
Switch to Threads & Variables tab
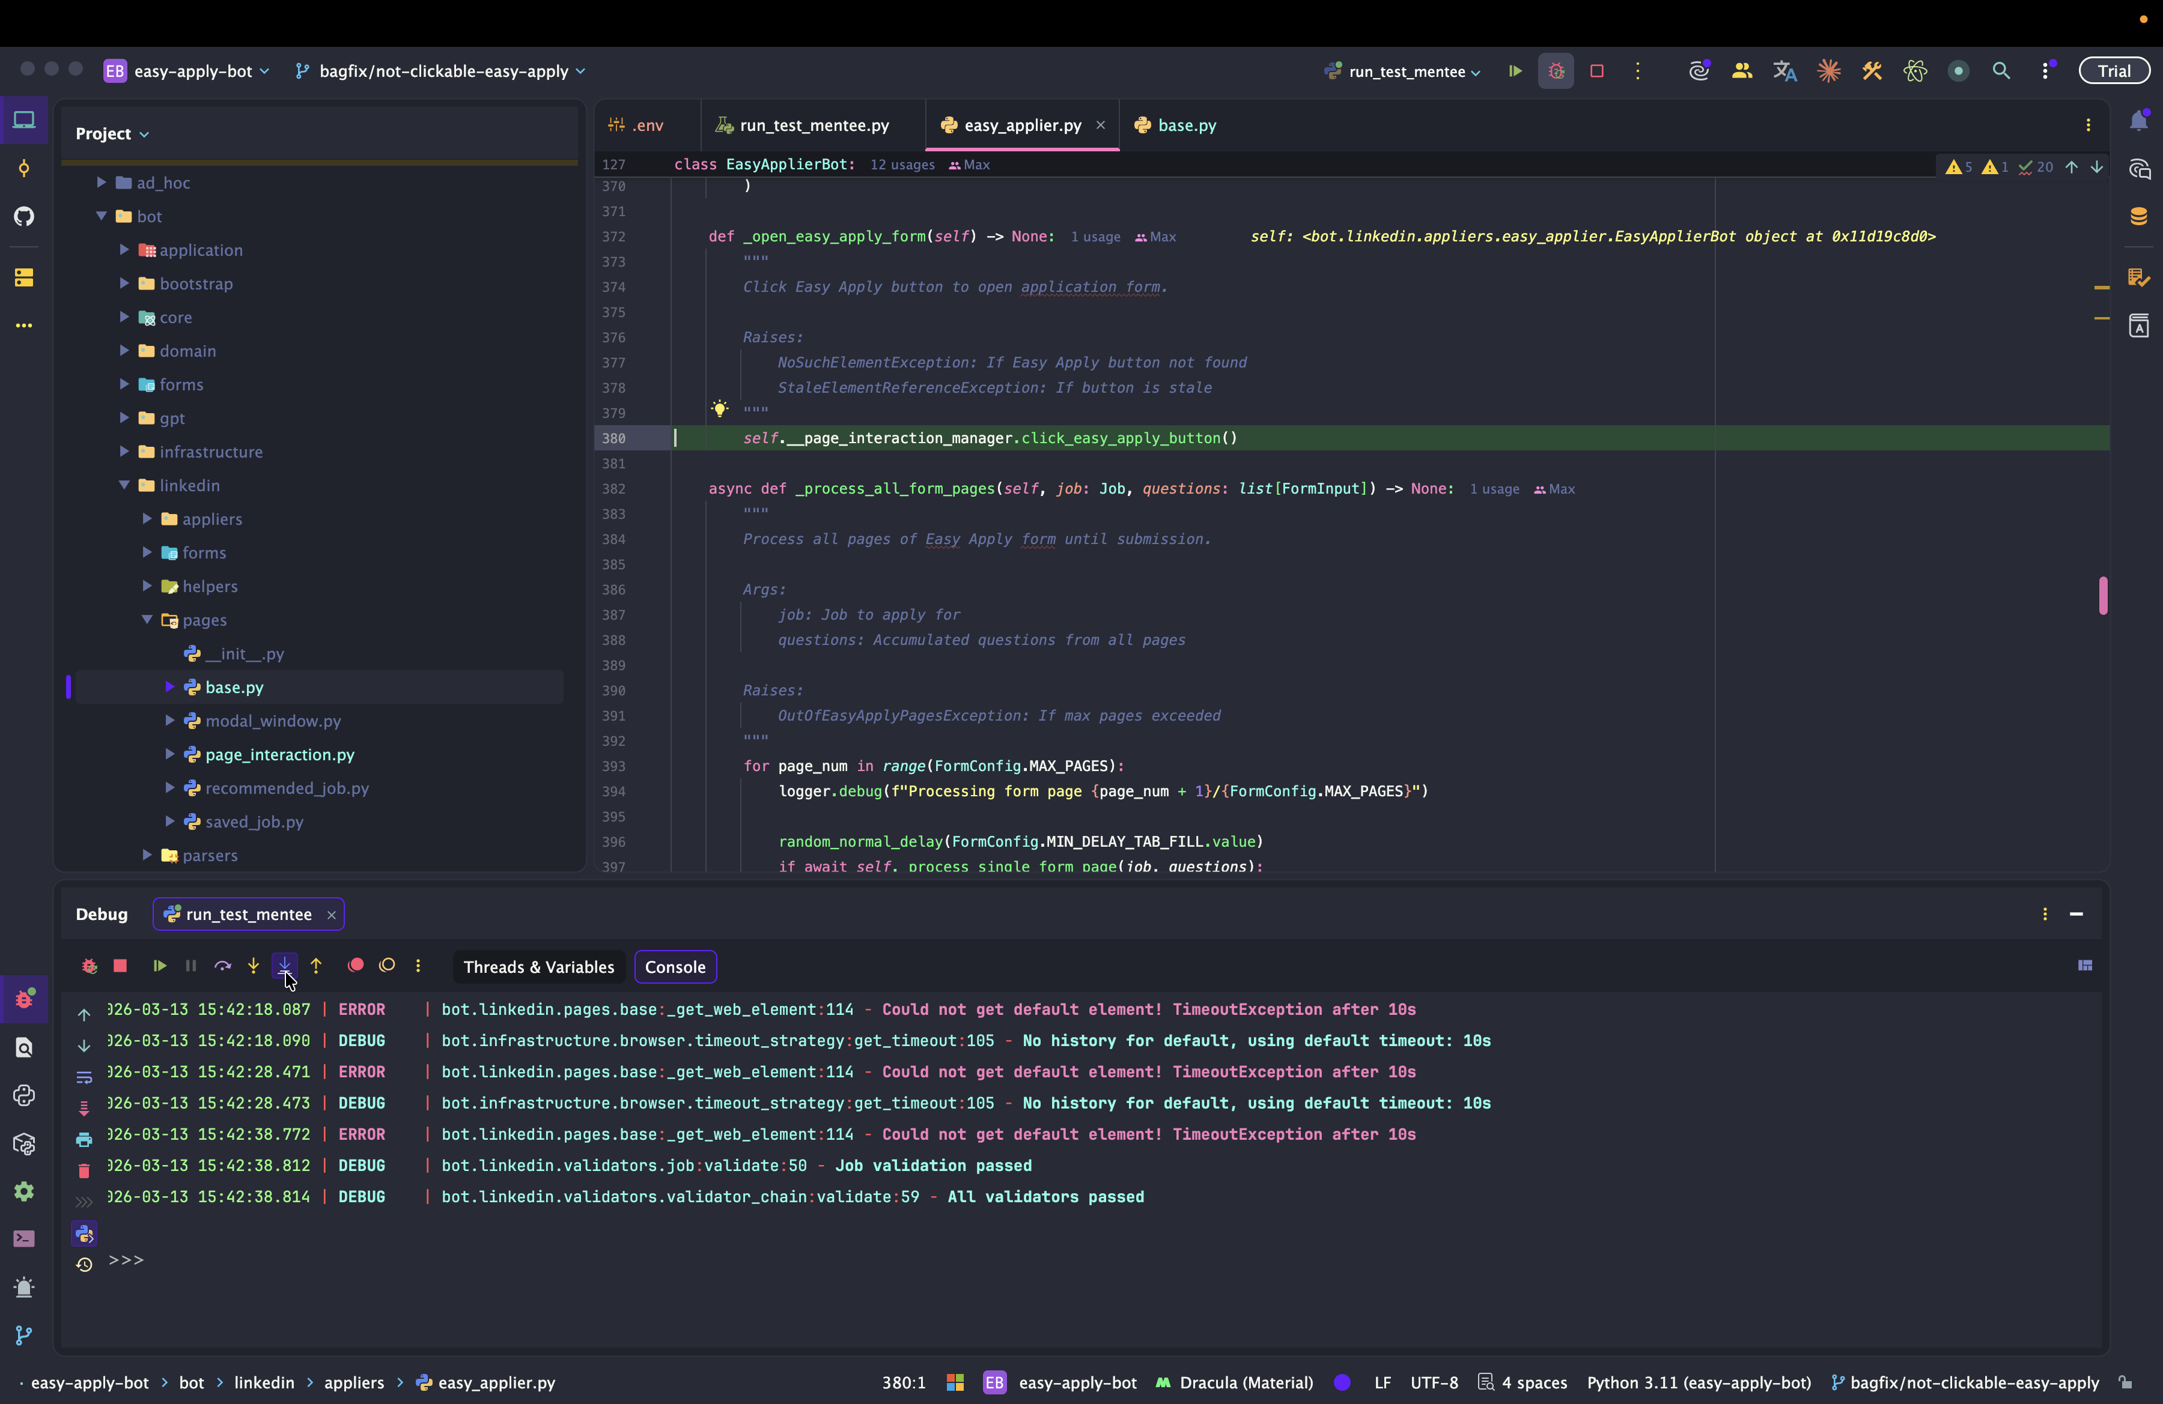[538, 966]
